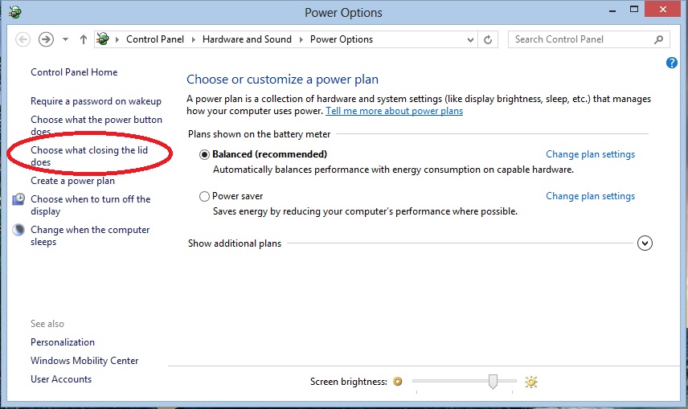
Task: Click the display timer icon in sidebar
Action: (x=18, y=199)
